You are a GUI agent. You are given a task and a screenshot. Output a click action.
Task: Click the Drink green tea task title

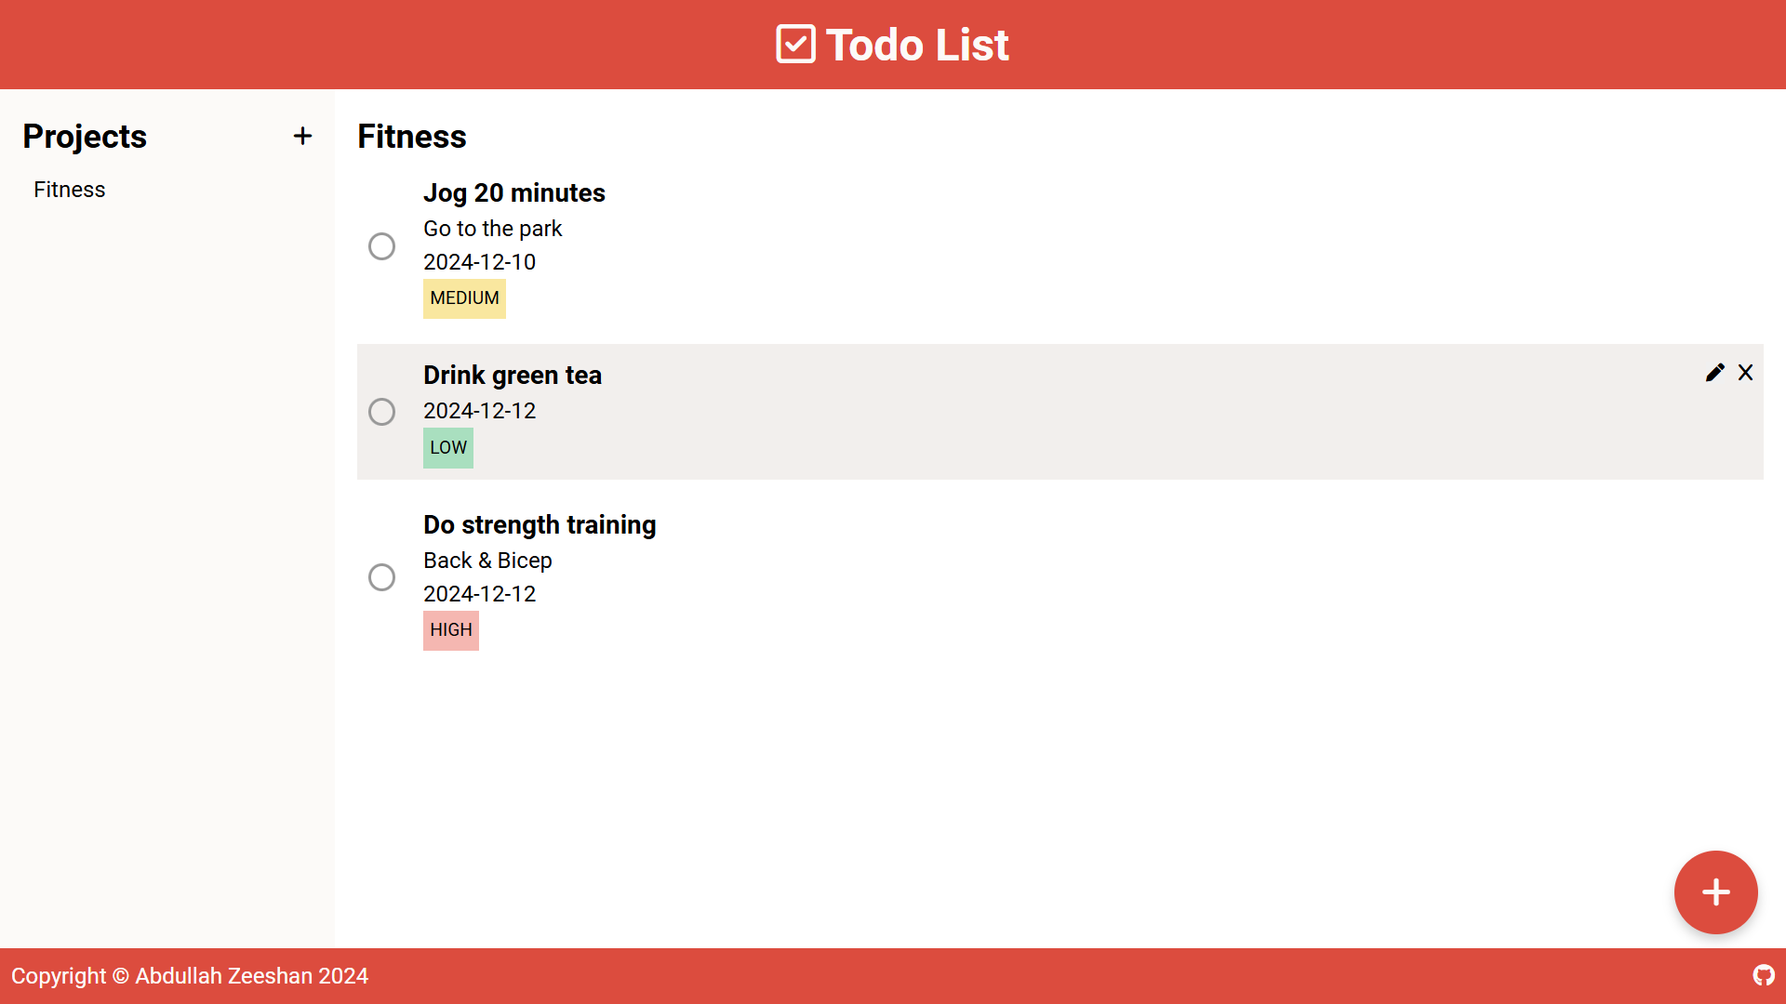coord(512,376)
